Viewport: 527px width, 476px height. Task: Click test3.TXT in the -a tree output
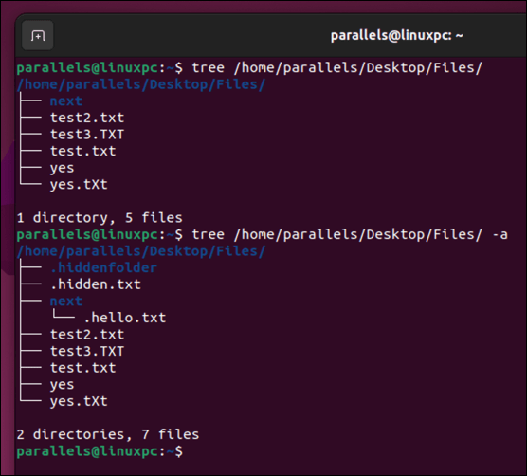tap(87, 352)
